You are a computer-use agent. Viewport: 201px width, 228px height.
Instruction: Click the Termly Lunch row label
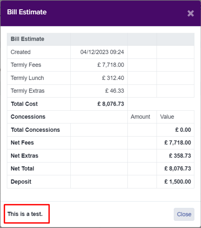pyautogui.click(x=27, y=78)
